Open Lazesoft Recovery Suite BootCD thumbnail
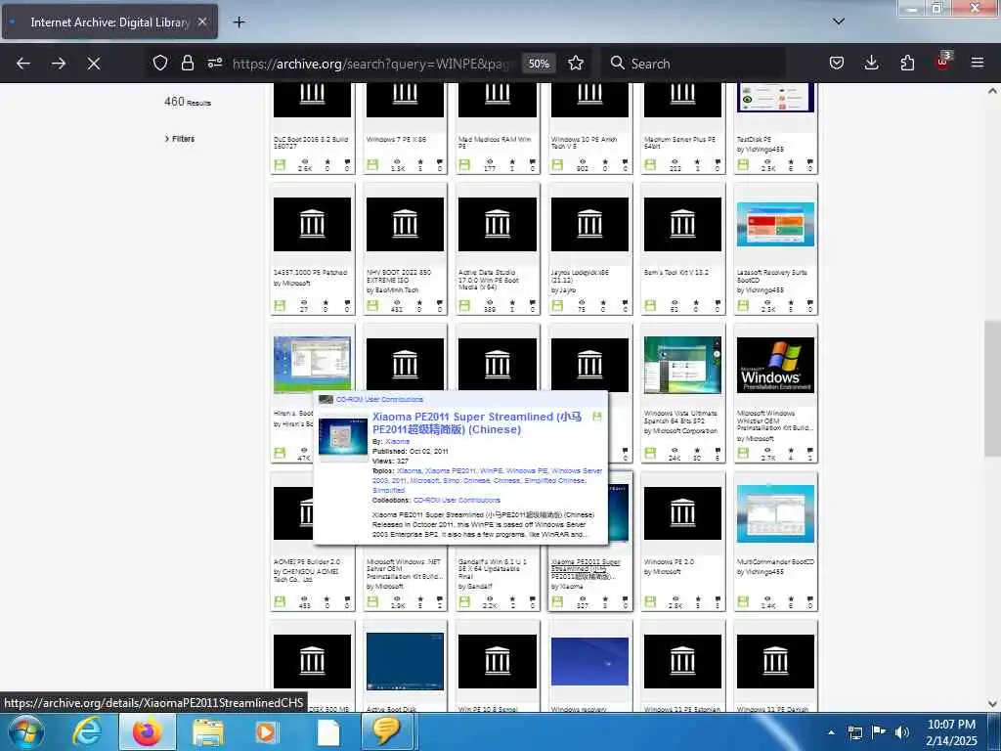 tap(775, 224)
